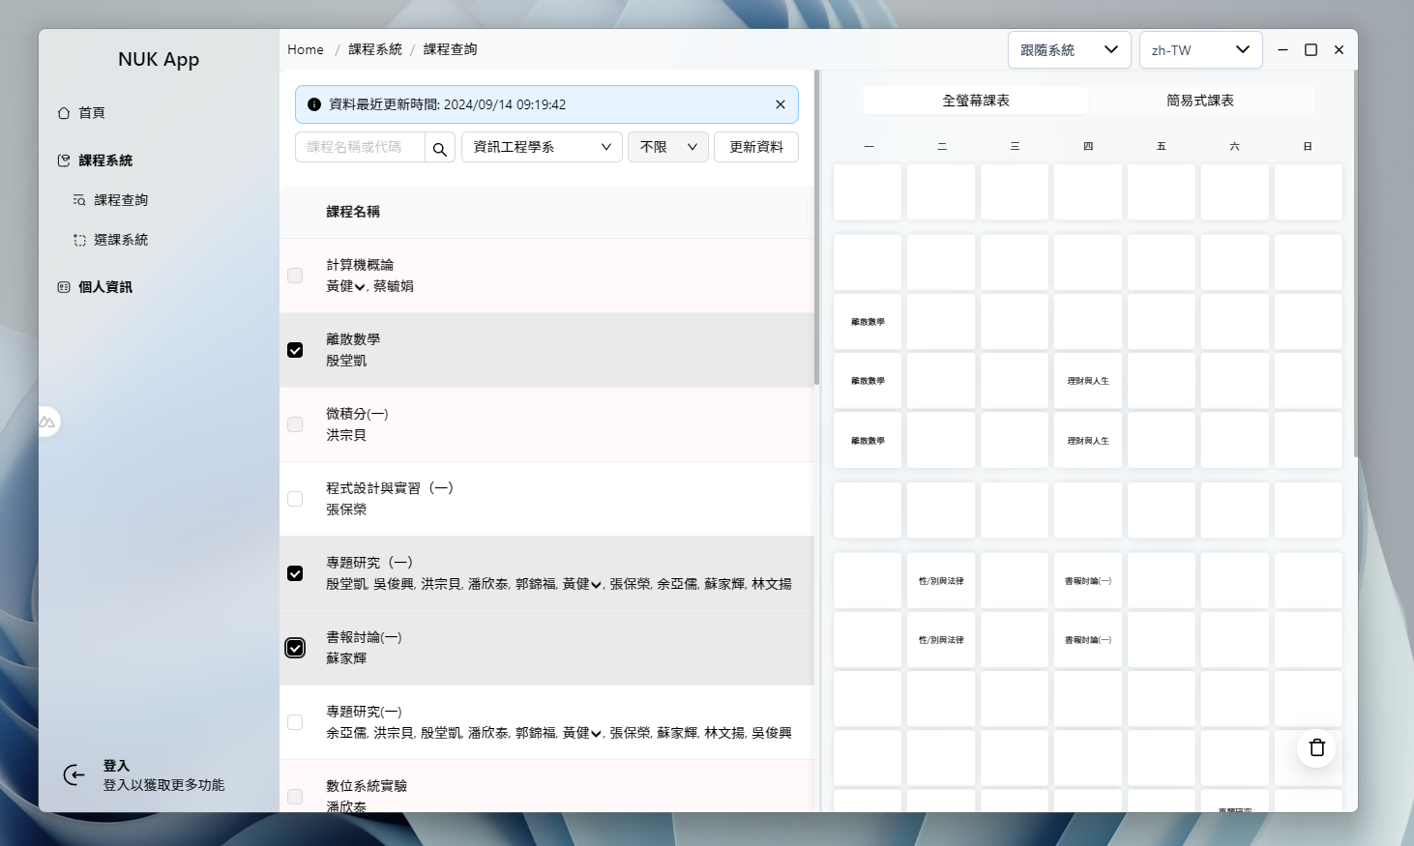Click teacher name 洪宗貝 under 微積分(一)
Viewport: 1414px width, 846px height.
[x=346, y=435]
